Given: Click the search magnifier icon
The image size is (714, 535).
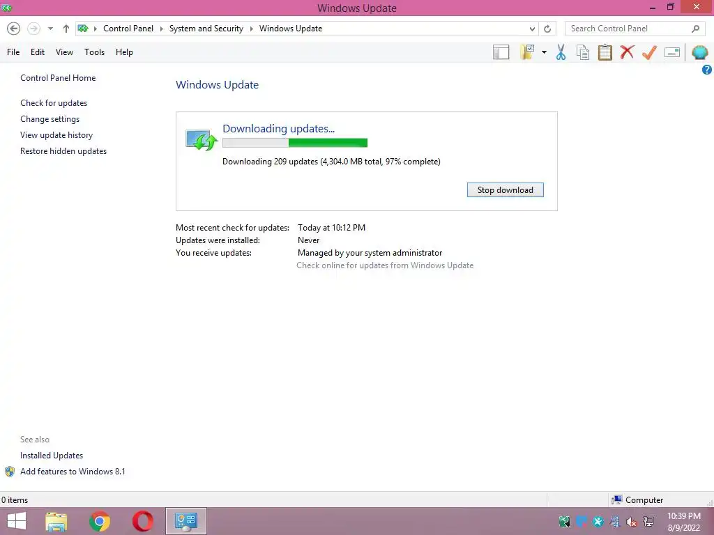Looking at the screenshot, I should tap(695, 29).
